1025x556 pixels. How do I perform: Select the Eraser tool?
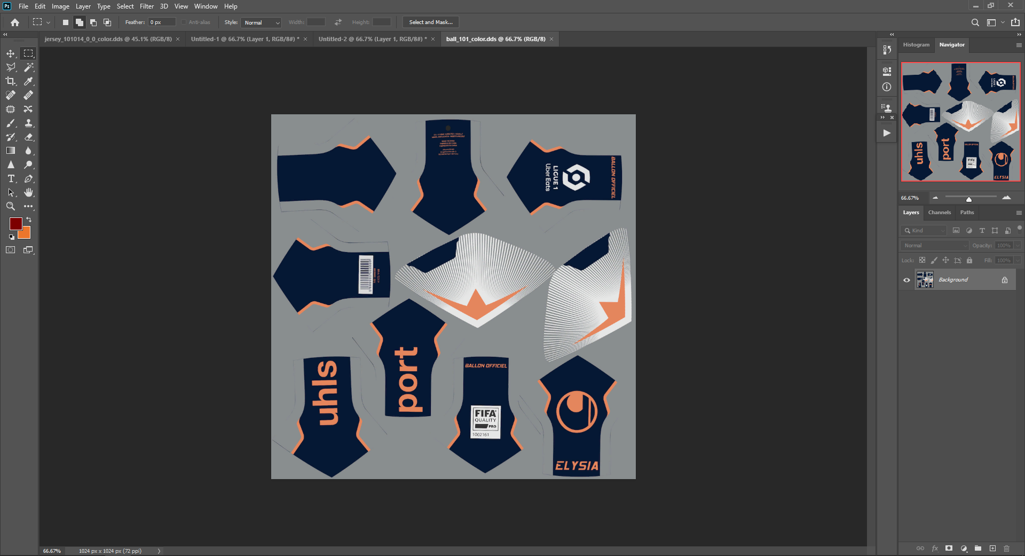[28, 137]
